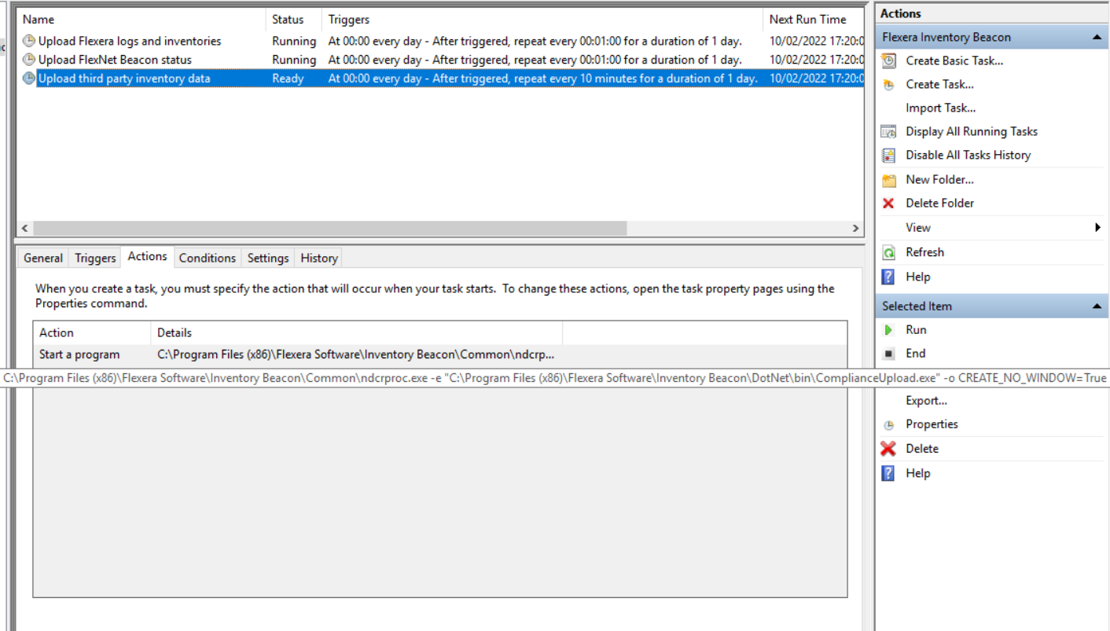Screen dimensions: 1110x631
Task: Click the green Run arrow icon
Action: click(x=888, y=330)
